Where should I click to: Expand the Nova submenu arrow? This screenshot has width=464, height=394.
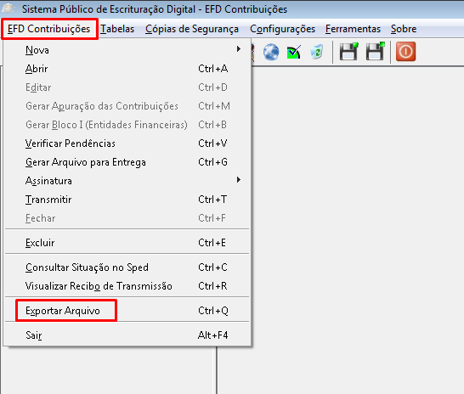coord(239,49)
